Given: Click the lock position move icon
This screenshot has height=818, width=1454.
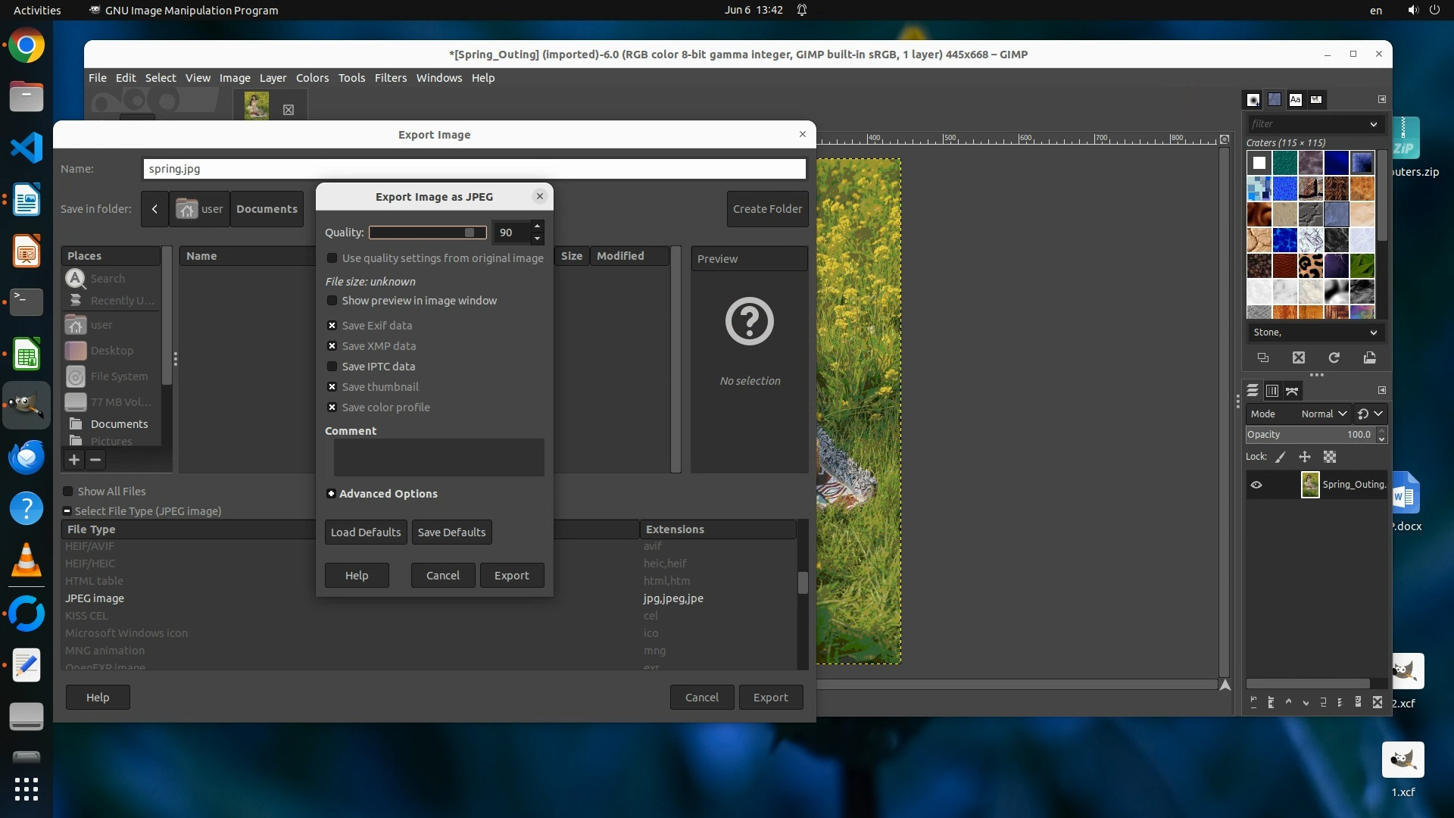Looking at the screenshot, I should [1305, 457].
